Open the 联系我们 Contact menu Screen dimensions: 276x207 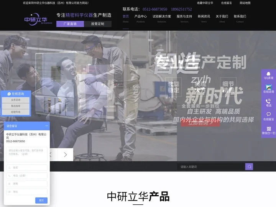240,18
